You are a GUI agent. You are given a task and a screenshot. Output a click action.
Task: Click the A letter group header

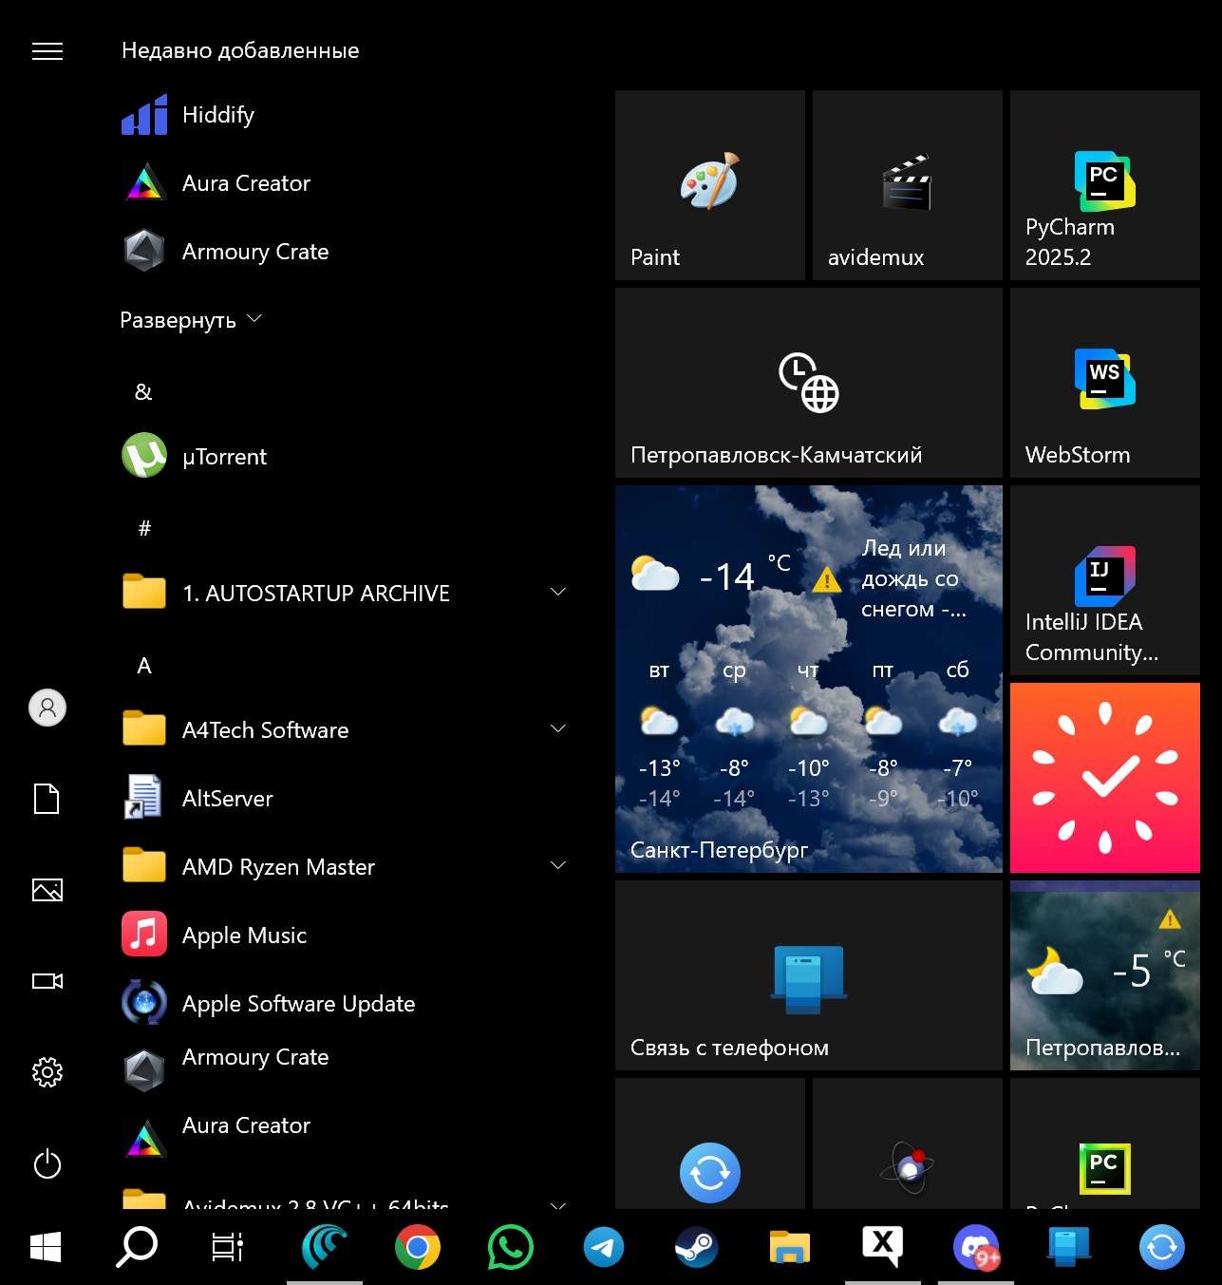(x=144, y=666)
